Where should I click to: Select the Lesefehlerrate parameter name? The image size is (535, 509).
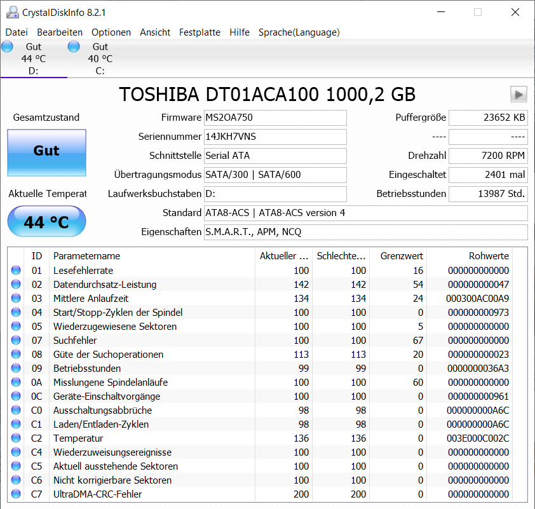[x=83, y=271]
